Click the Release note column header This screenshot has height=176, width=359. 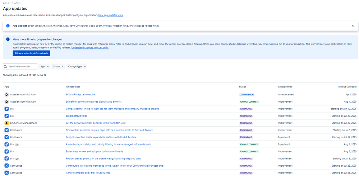(x=73, y=87)
